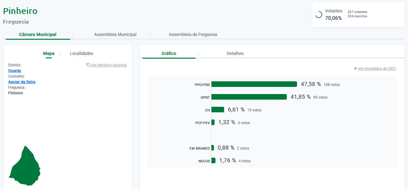Click the undo arrow icon beside Ver território nacional

[88, 65]
